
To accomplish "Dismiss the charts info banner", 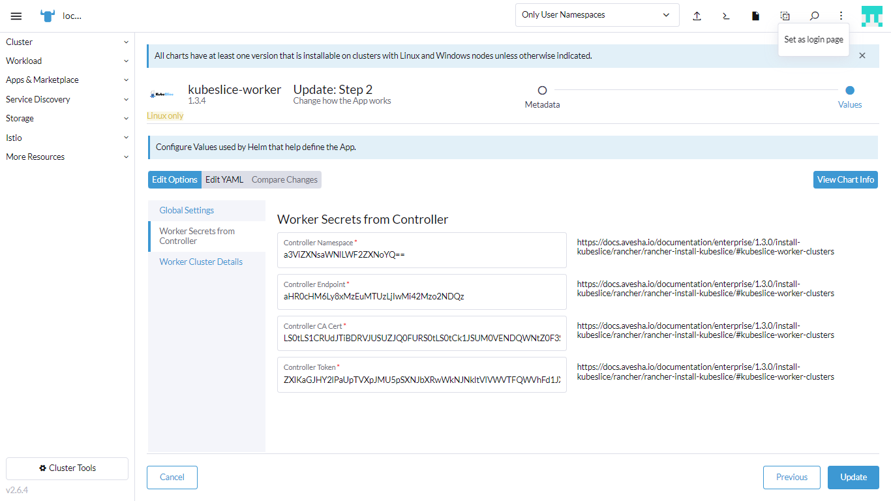I will [x=862, y=55].
